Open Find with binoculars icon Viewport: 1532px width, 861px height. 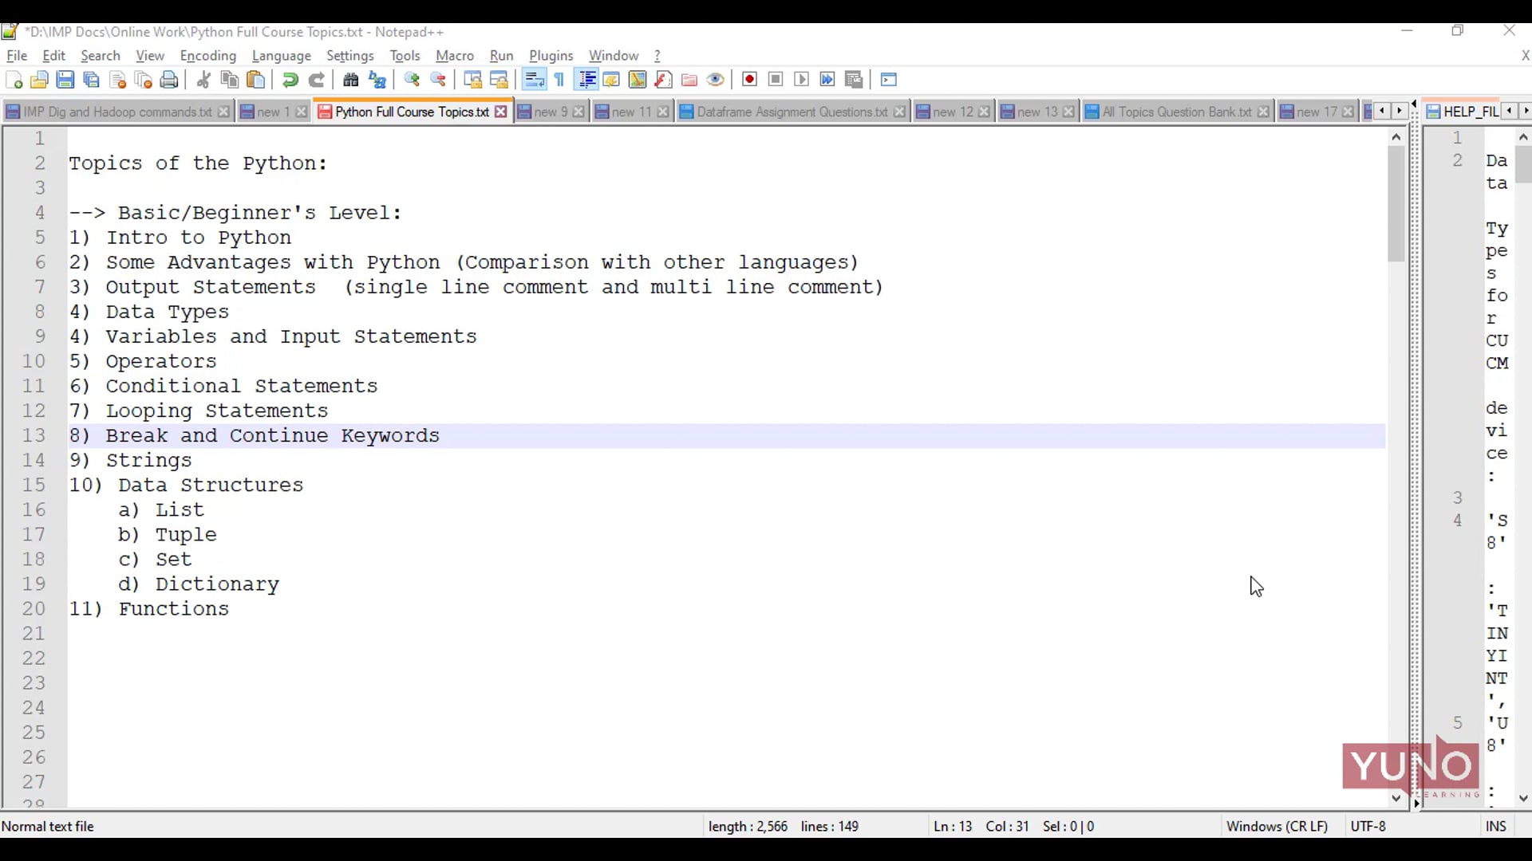[x=351, y=80]
